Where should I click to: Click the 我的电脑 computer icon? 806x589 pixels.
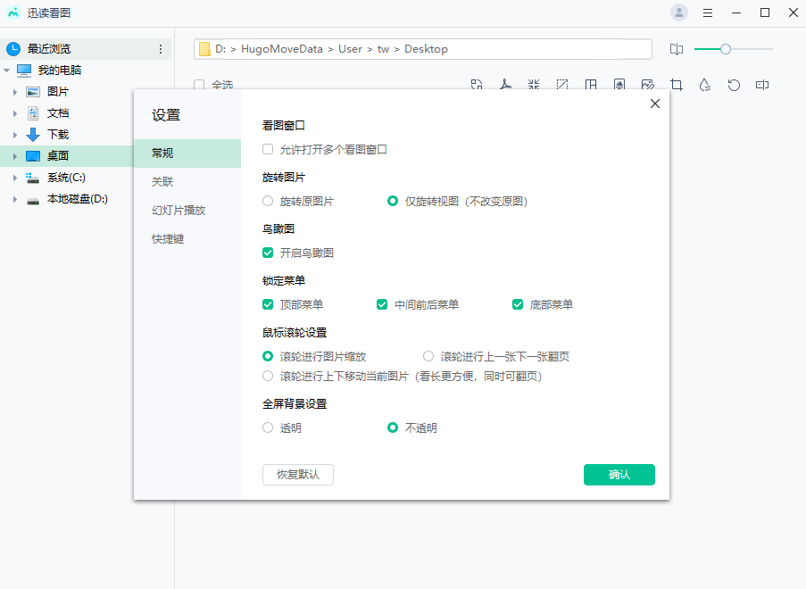(x=23, y=71)
